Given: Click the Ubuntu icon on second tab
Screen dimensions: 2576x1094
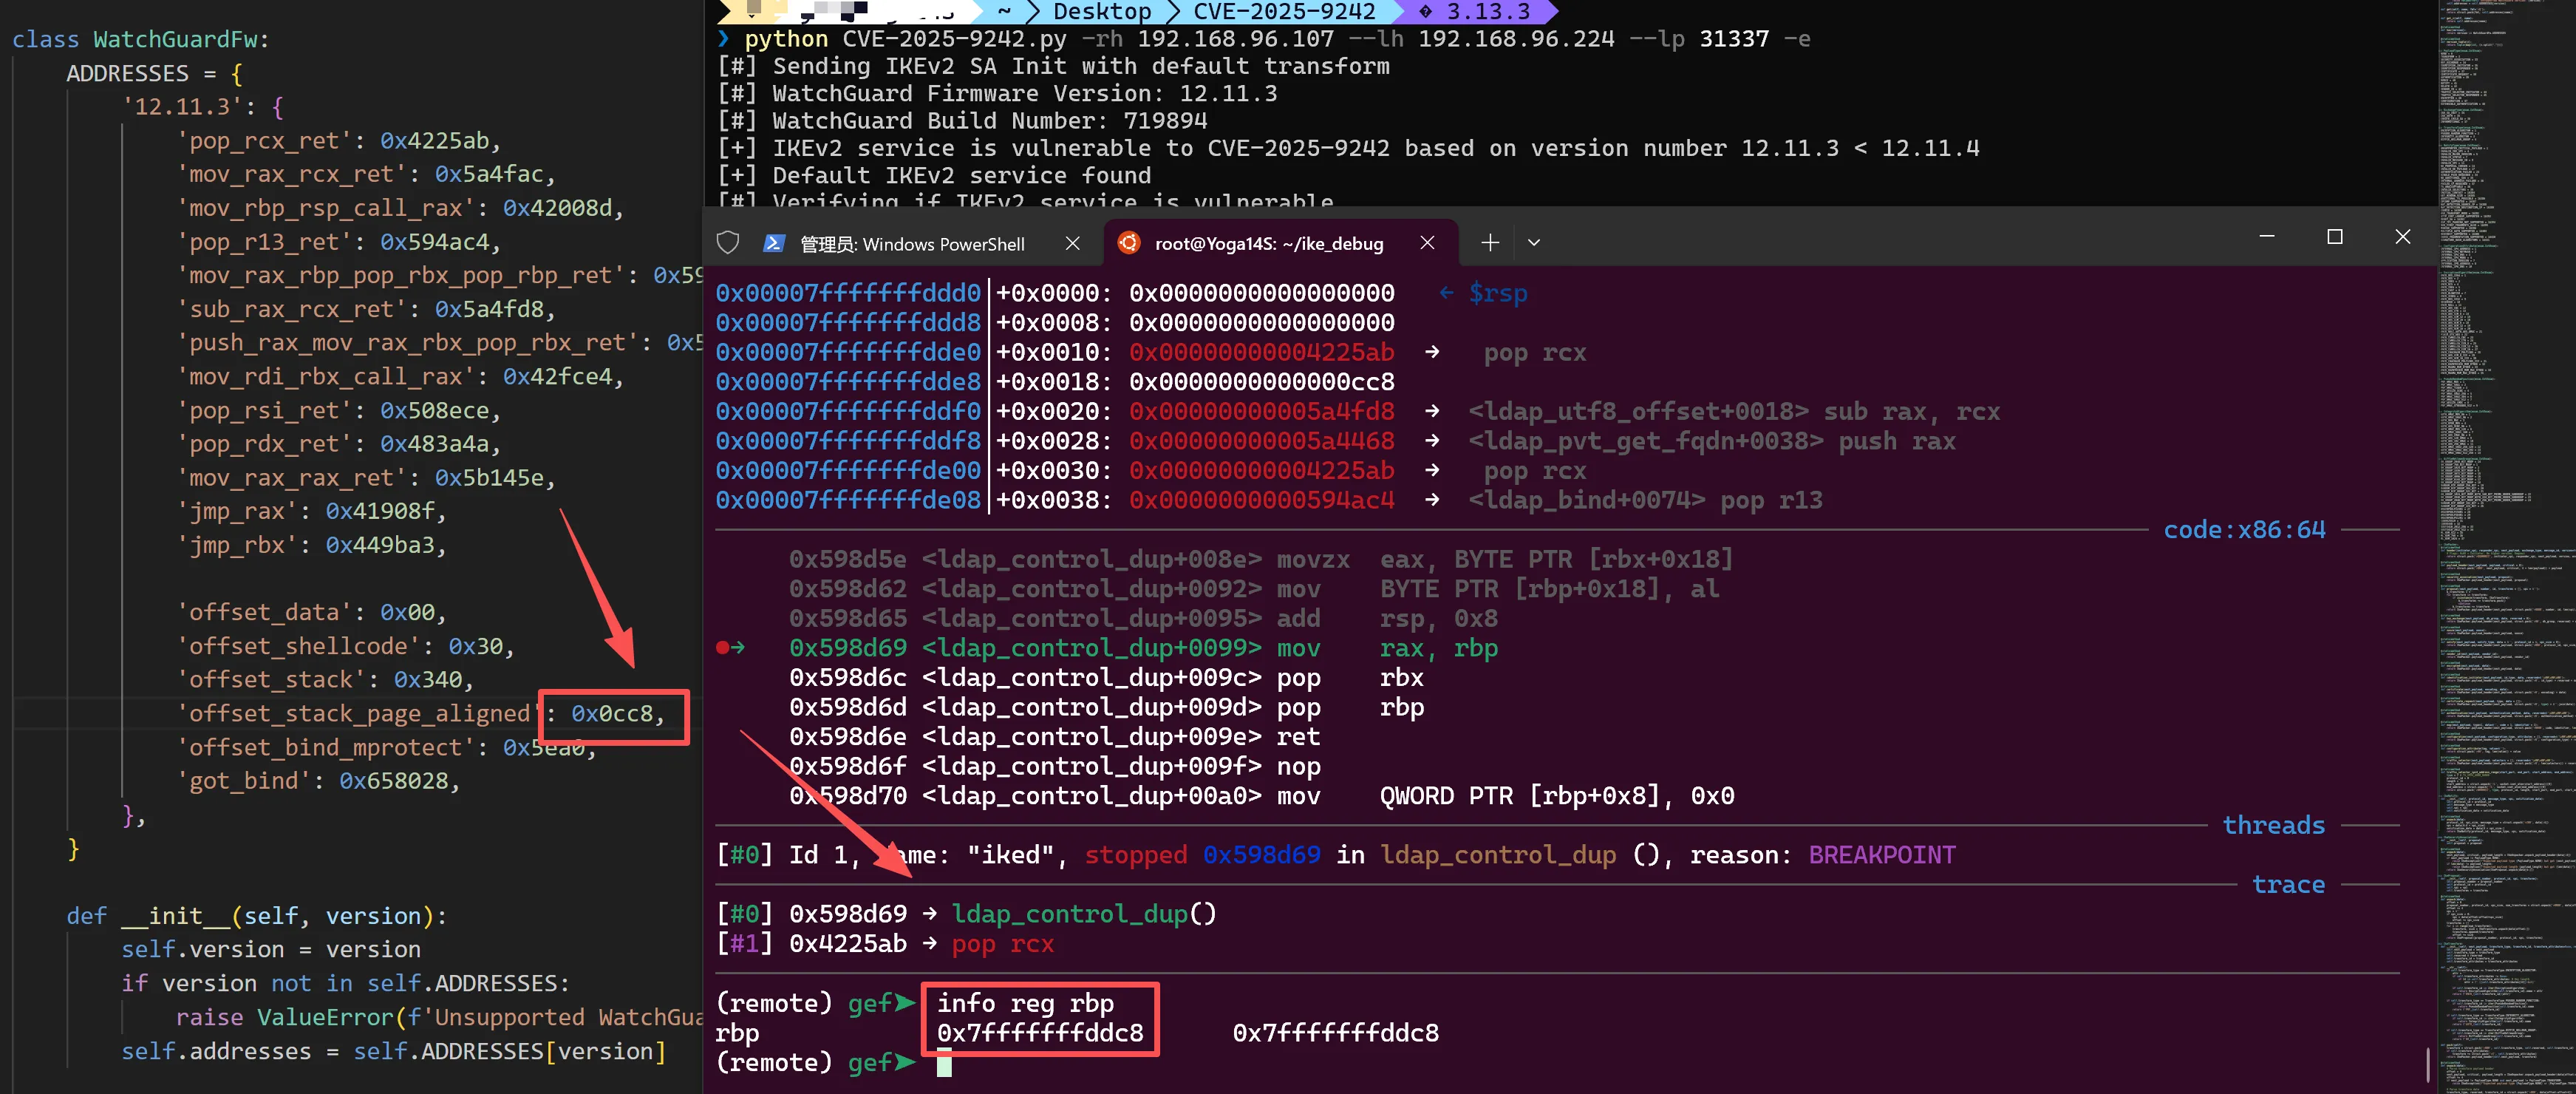Looking at the screenshot, I should point(1128,243).
